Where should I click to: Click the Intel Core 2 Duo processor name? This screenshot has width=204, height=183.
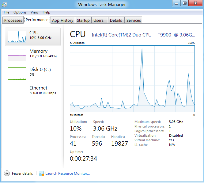pos(143,35)
